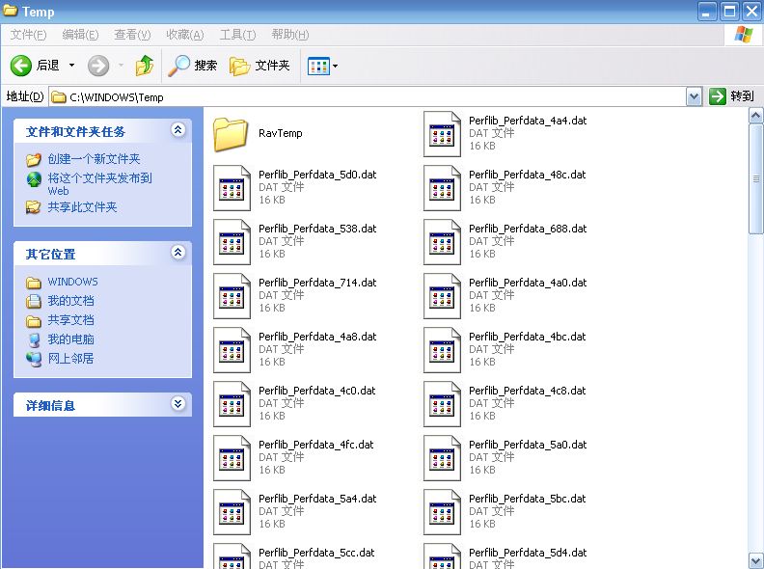
Task: Select Perflib_Perfdata_4a0.dat file icon
Action: pos(442,296)
